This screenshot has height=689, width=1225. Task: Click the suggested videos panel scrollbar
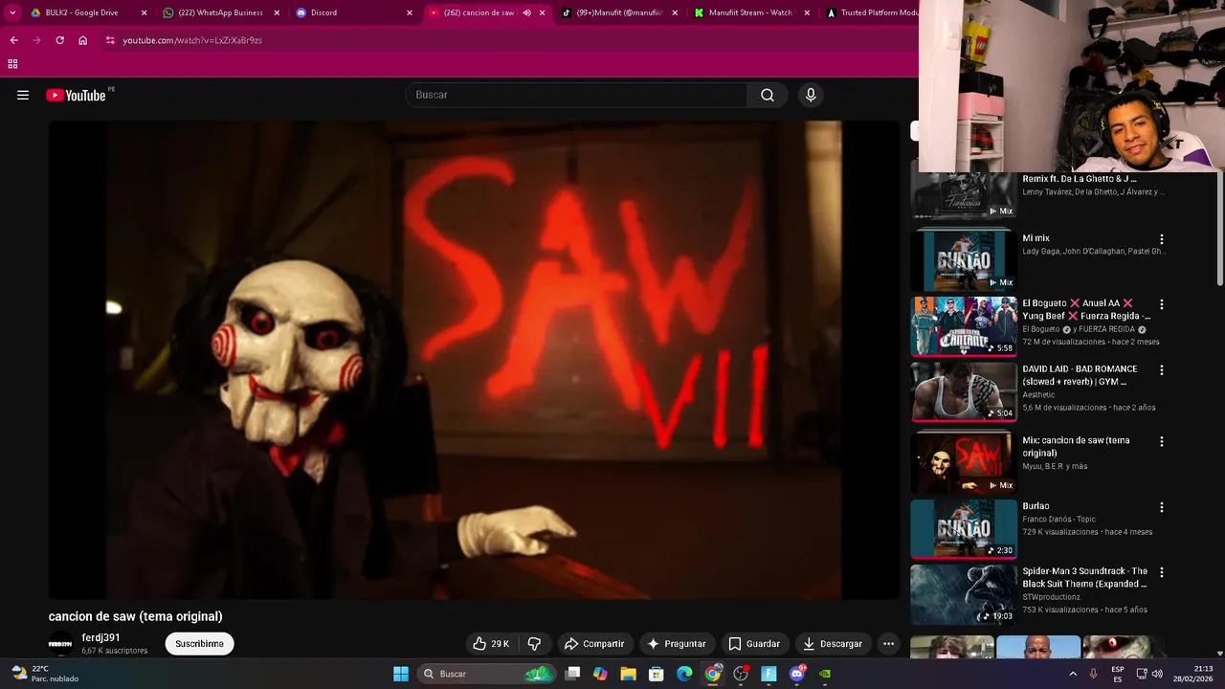tap(1220, 230)
